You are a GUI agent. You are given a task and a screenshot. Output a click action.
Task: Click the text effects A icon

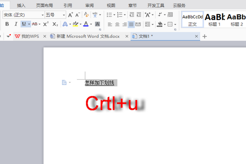[x=65, y=24]
